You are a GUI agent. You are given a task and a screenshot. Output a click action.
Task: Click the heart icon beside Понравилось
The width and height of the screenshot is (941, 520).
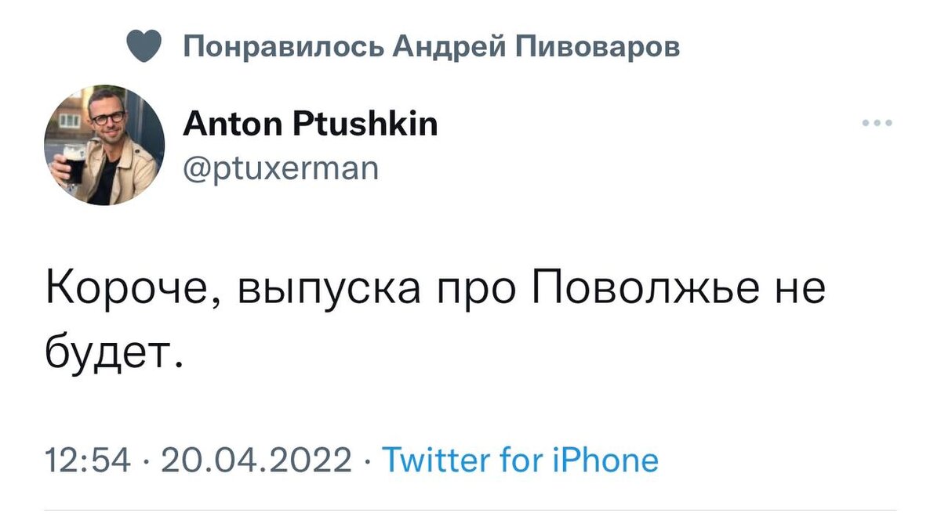tap(143, 49)
